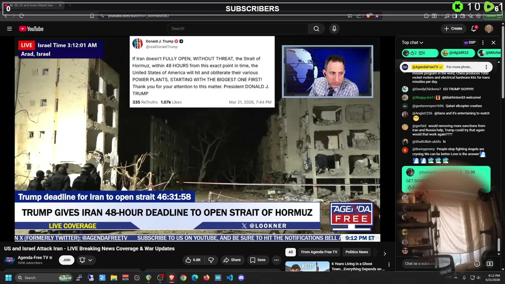Close the live chat panel
The image size is (505, 284).
pyautogui.click(x=493, y=43)
